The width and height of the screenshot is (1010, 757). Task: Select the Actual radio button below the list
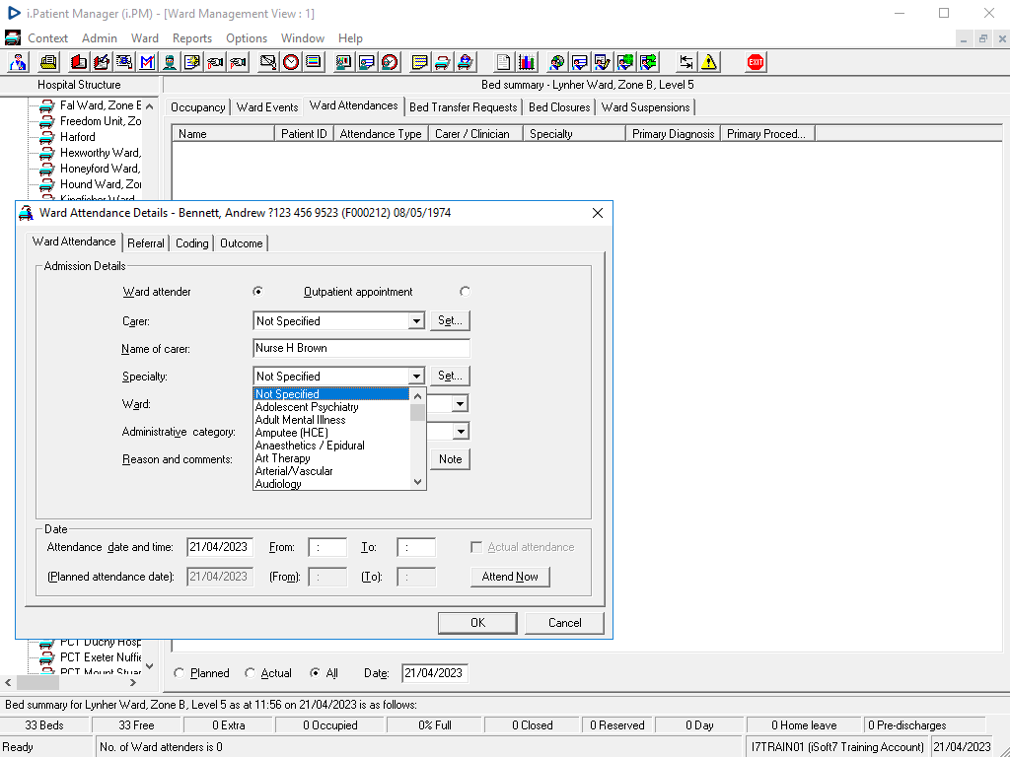pos(250,672)
